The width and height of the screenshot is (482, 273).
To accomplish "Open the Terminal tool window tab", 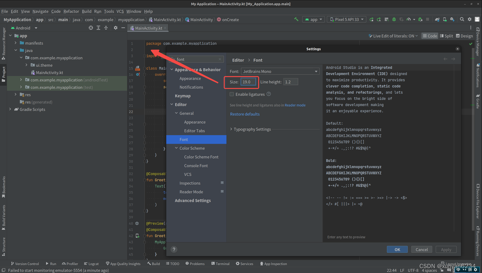I will (x=220, y=264).
